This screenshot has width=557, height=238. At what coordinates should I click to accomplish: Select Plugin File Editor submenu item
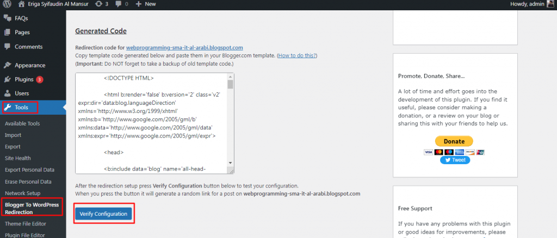click(x=25, y=235)
